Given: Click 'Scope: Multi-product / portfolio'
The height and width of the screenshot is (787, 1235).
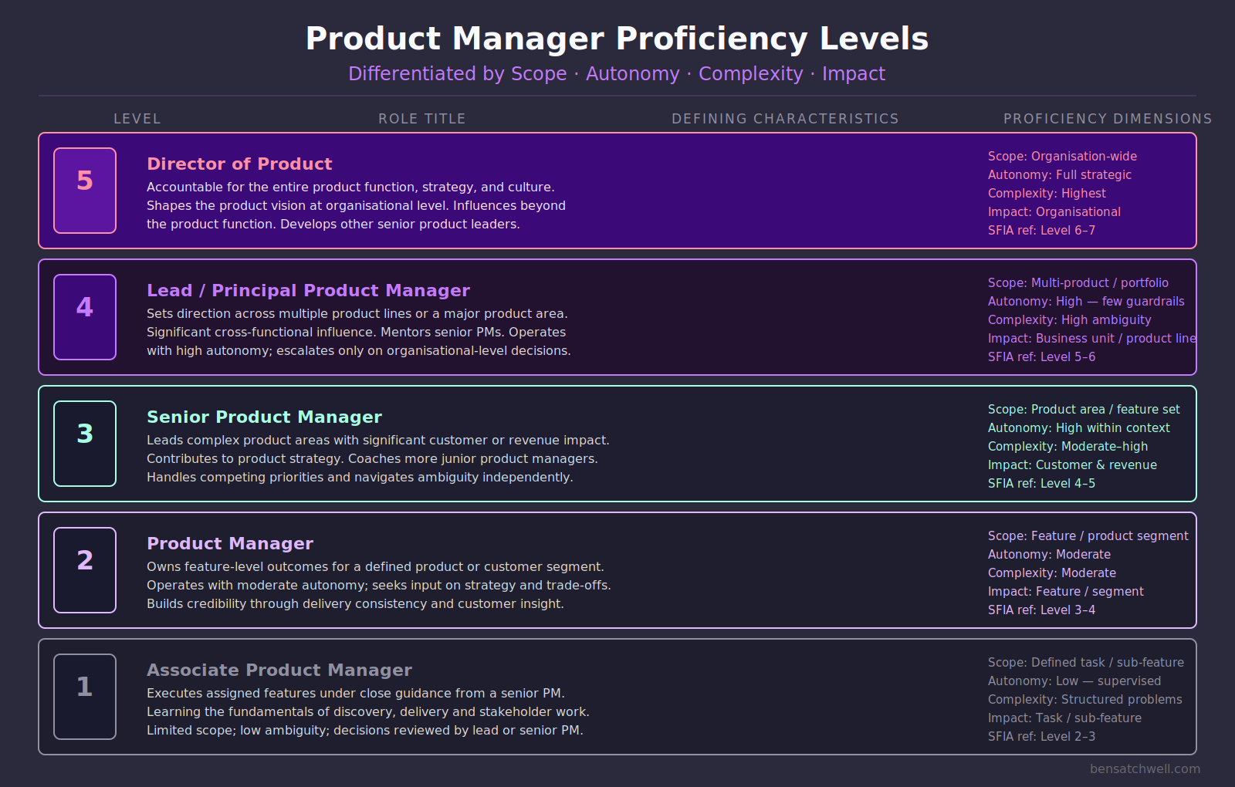Looking at the screenshot, I should coord(1078,283).
